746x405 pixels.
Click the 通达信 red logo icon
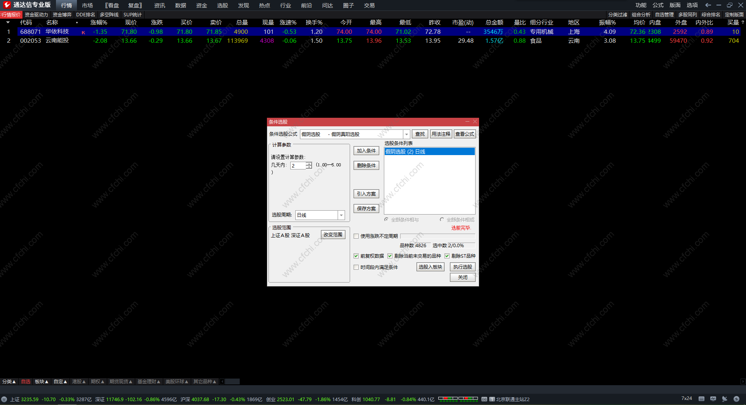click(7, 5)
